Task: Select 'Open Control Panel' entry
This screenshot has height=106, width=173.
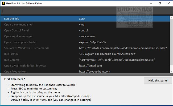Action: click(85, 30)
